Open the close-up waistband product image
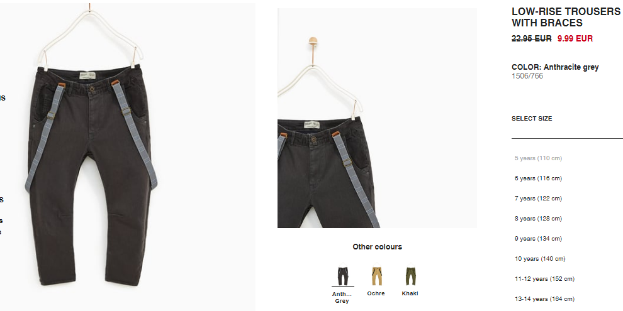 coord(377,118)
